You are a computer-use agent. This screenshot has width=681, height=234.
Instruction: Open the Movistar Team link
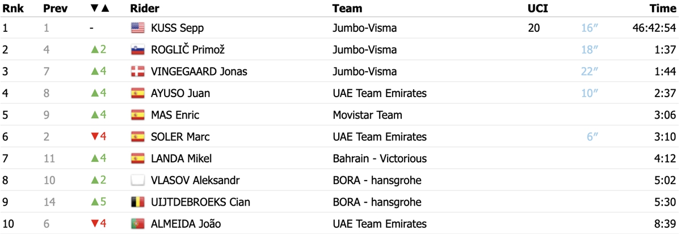[367, 115]
